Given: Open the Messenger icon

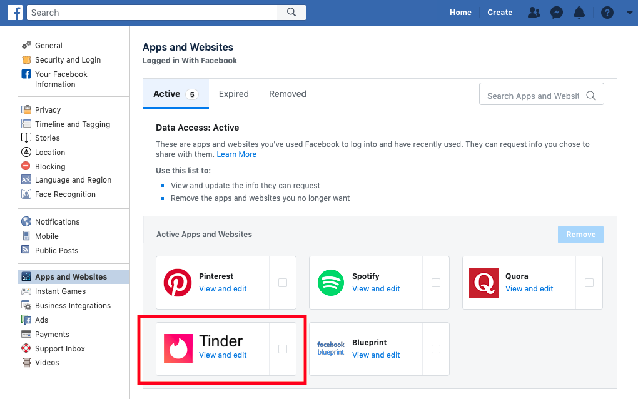Looking at the screenshot, I should coord(556,13).
